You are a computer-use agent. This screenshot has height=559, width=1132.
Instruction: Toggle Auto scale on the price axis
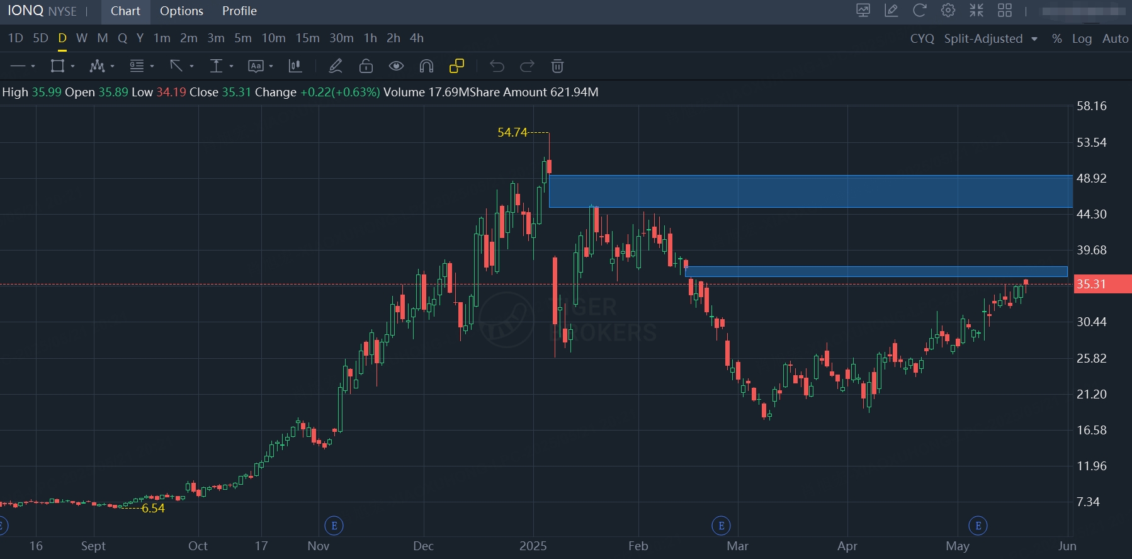[x=1115, y=38]
